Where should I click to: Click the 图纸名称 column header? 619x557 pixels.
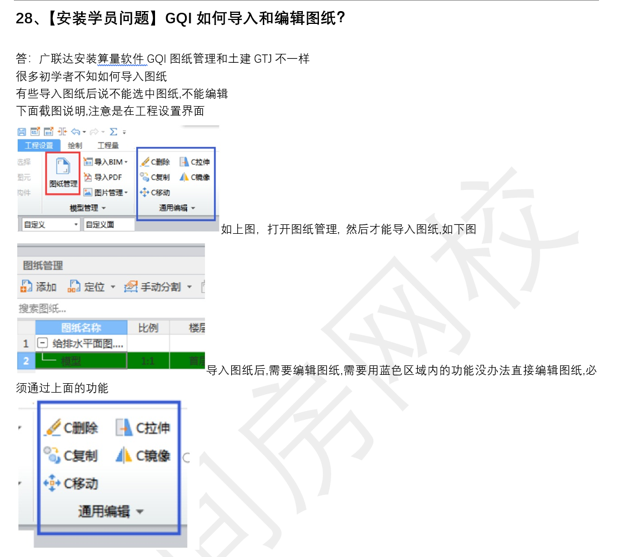pos(81,328)
